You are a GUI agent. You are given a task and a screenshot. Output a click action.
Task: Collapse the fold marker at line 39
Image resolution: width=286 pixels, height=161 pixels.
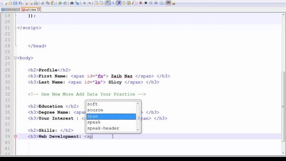tap(16, 136)
